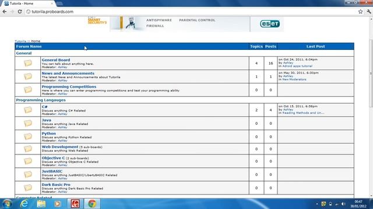
Task: Click the browser forward arrow
Action: [x=12, y=12]
